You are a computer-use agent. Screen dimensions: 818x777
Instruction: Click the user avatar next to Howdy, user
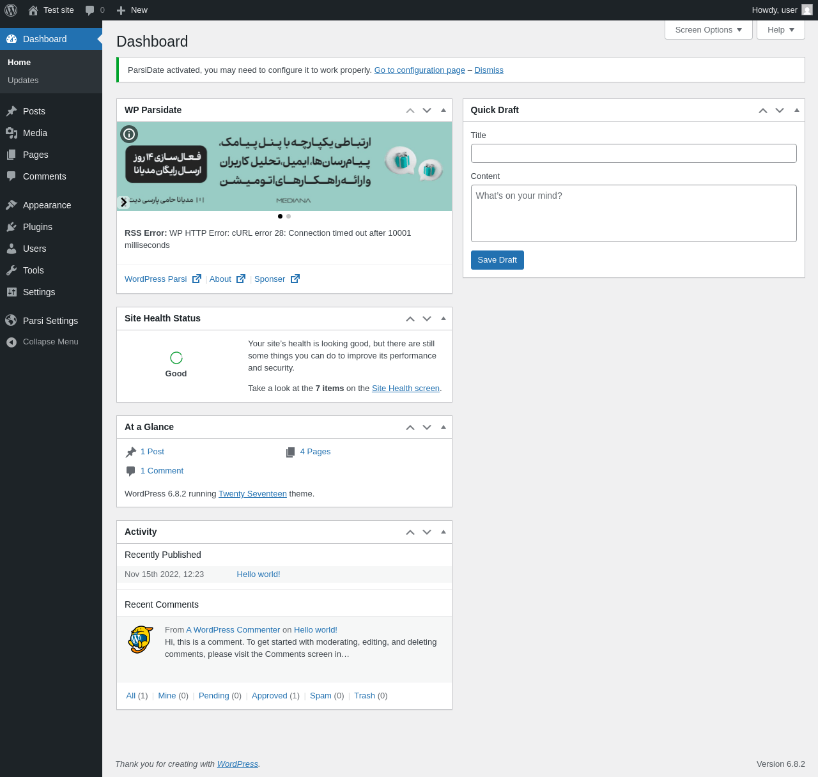[807, 10]
